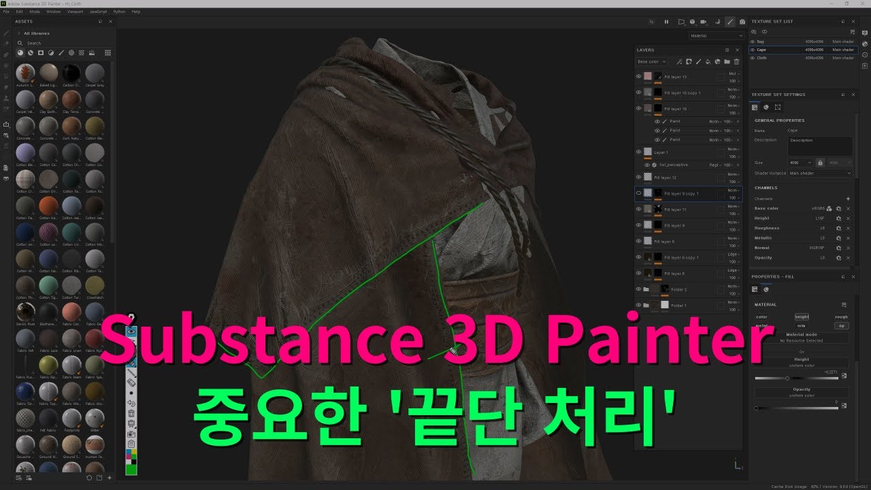Open the File menu
Viewport: 871px width, 490px height.
click(6, 12)
